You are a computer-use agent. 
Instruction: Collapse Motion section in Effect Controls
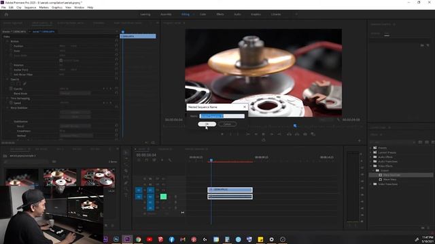tap(7, 41)
